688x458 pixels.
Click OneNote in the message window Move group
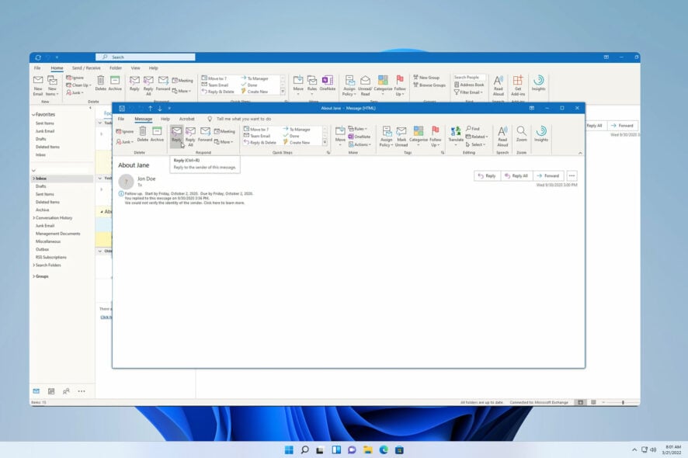pos(360,137)
